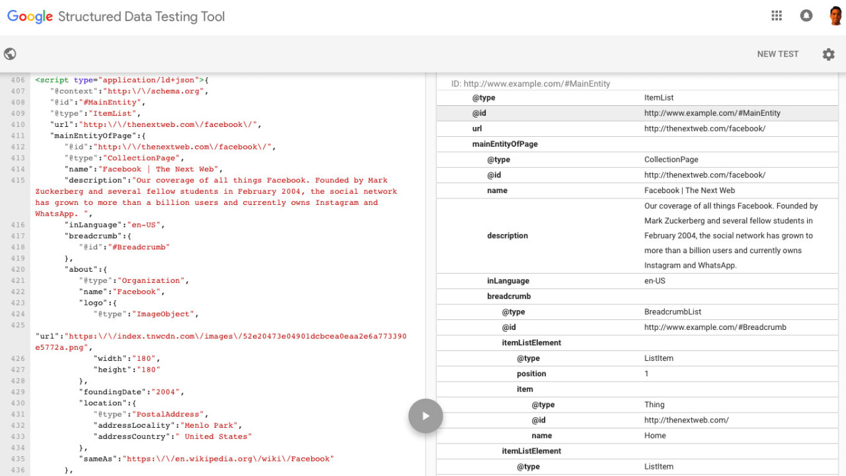Open the Google apps grid

click(777, 16)
